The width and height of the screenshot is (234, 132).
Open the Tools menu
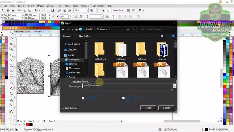[x=76, y=6]
